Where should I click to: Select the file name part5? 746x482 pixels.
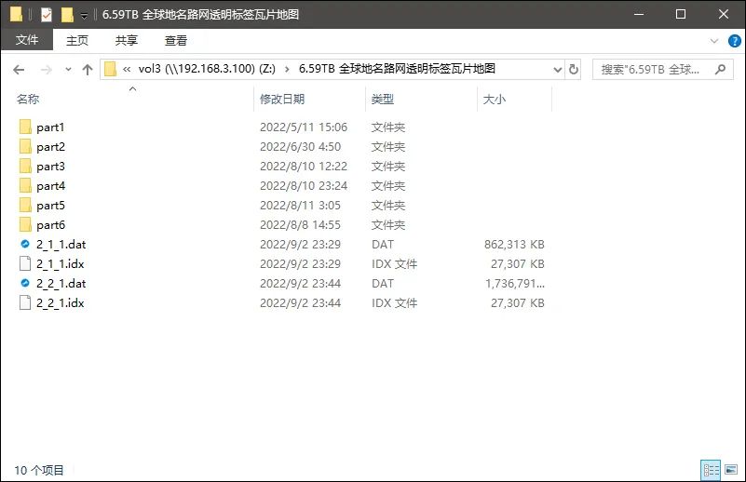coord(51,206)
